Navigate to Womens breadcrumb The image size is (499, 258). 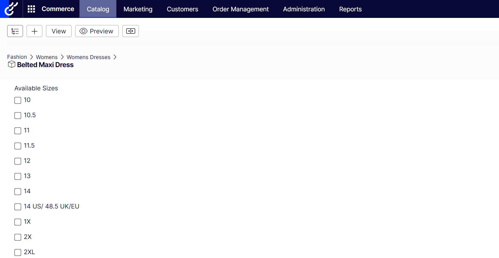pyautogui.click(x=47, y=57)
